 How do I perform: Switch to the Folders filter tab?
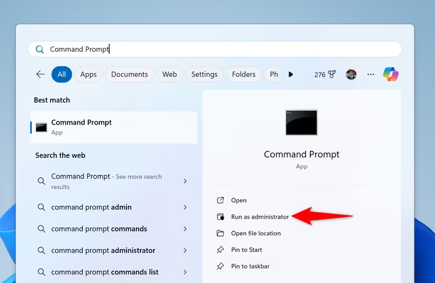244,74
